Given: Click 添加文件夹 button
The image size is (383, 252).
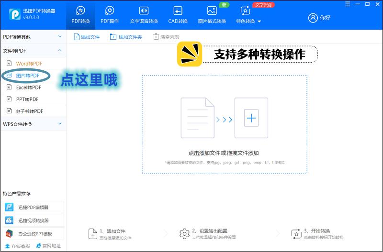Looking at the screenshot, I should [126, 37].
